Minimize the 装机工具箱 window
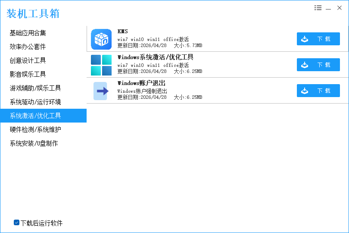The width and height of the screenshot is (349, 233). tap(328, 8)
